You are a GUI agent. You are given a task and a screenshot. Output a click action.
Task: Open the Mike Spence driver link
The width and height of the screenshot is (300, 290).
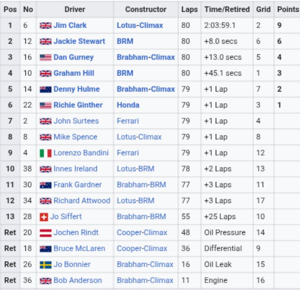[75, 137]
